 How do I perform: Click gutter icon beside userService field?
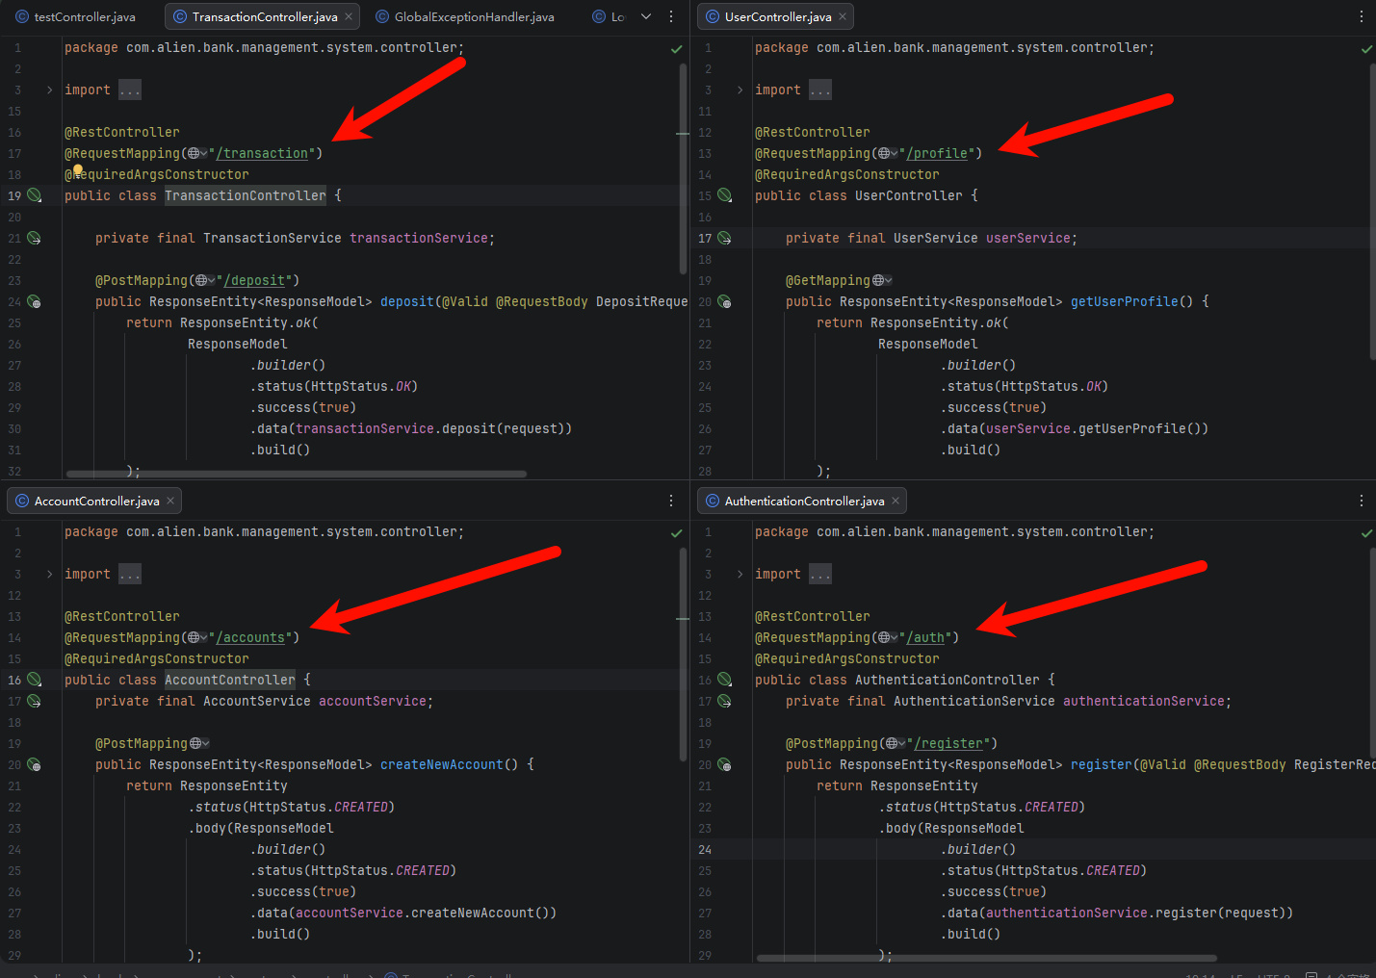pos(725,238)
